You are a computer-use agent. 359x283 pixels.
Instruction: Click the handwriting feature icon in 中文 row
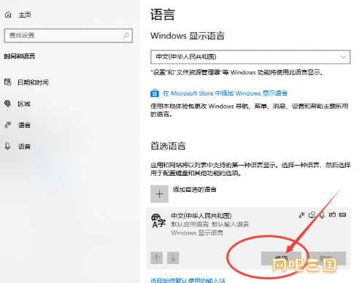pyautogui.click(x=332, y=214)
